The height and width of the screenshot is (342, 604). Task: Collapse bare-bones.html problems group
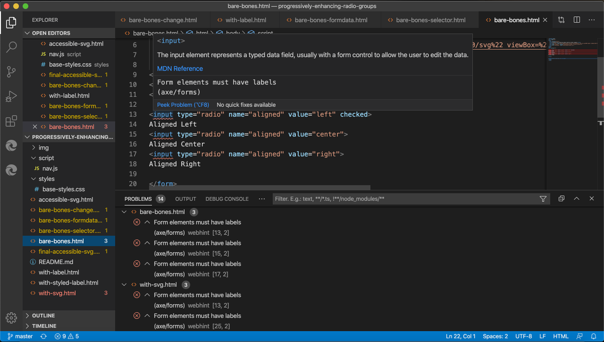(x=124, y=212)
